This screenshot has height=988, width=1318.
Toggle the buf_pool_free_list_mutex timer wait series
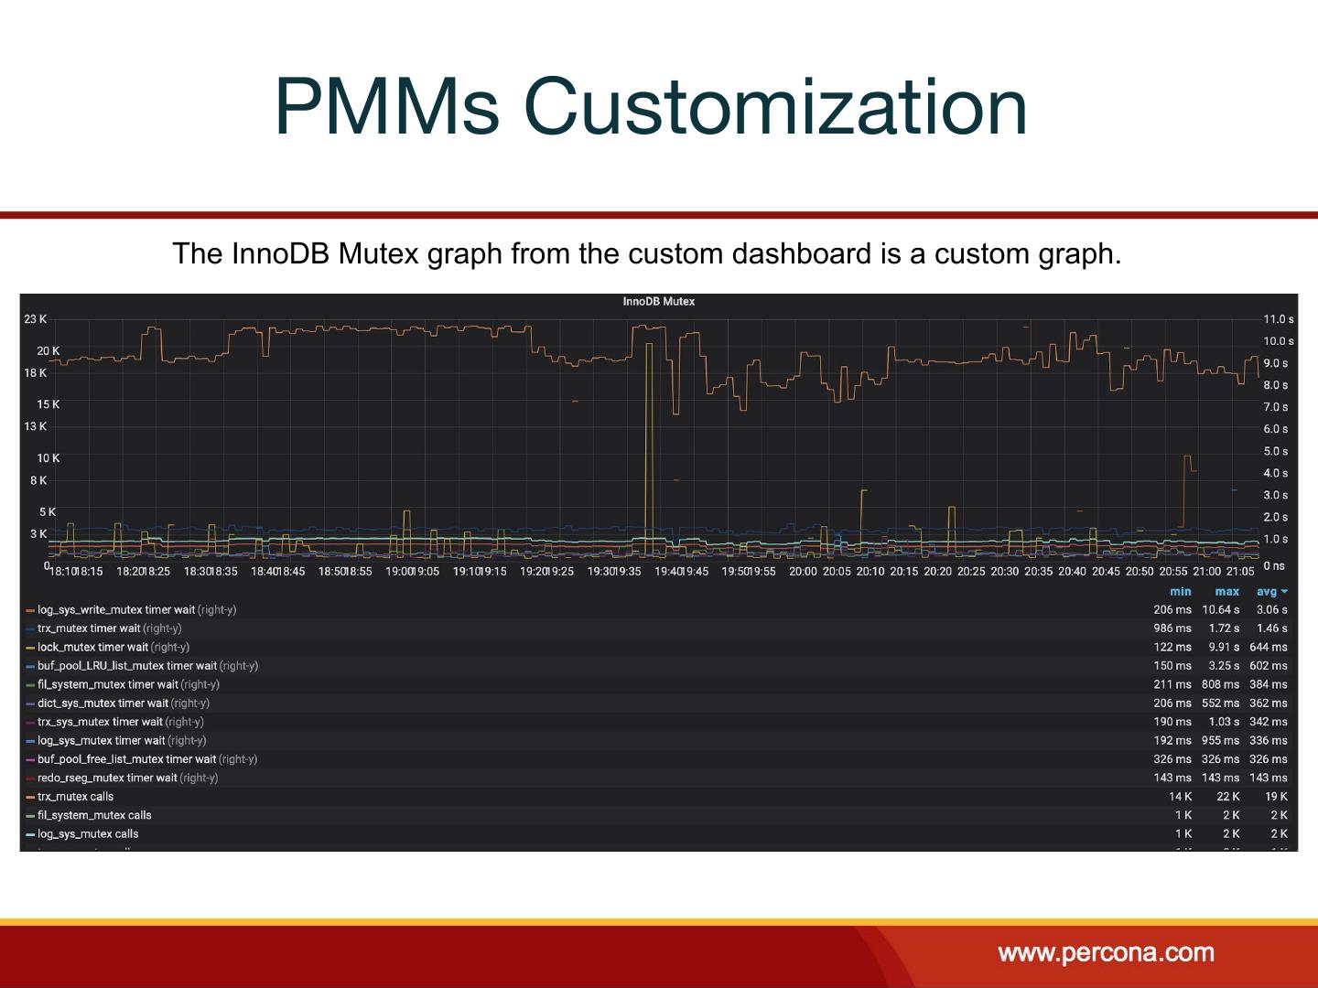pyautogui.click(x=127, y=759)
